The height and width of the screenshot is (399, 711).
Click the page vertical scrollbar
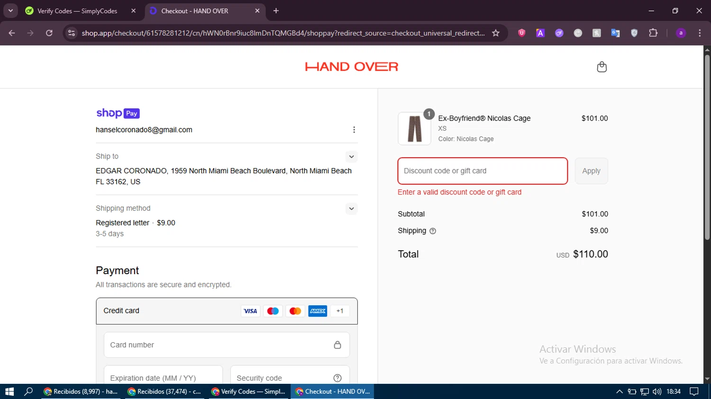coord(707,147)
